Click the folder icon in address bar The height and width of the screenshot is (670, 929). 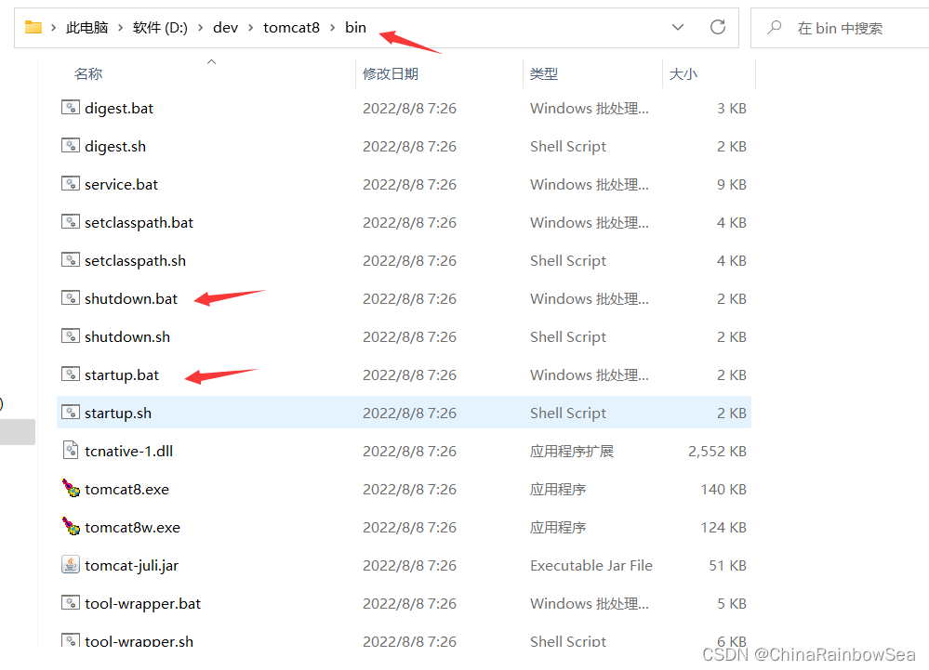(33, 27)
